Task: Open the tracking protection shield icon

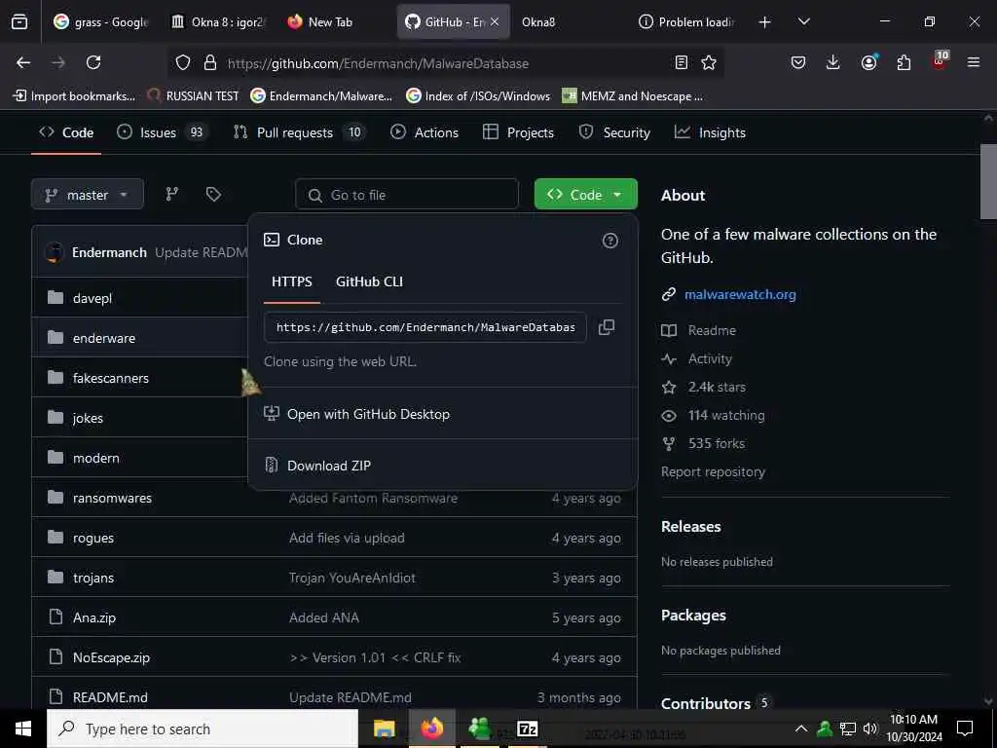Action: [183, 63]
